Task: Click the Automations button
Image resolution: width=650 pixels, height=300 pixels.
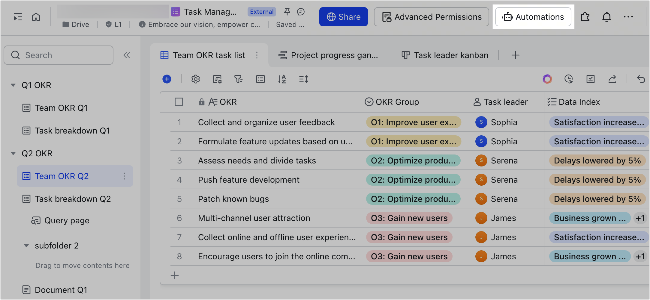Action: pos(533,17)
